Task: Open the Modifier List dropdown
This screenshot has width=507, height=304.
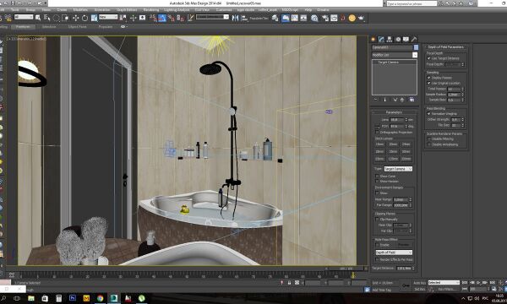Action: tap(395, 55)
